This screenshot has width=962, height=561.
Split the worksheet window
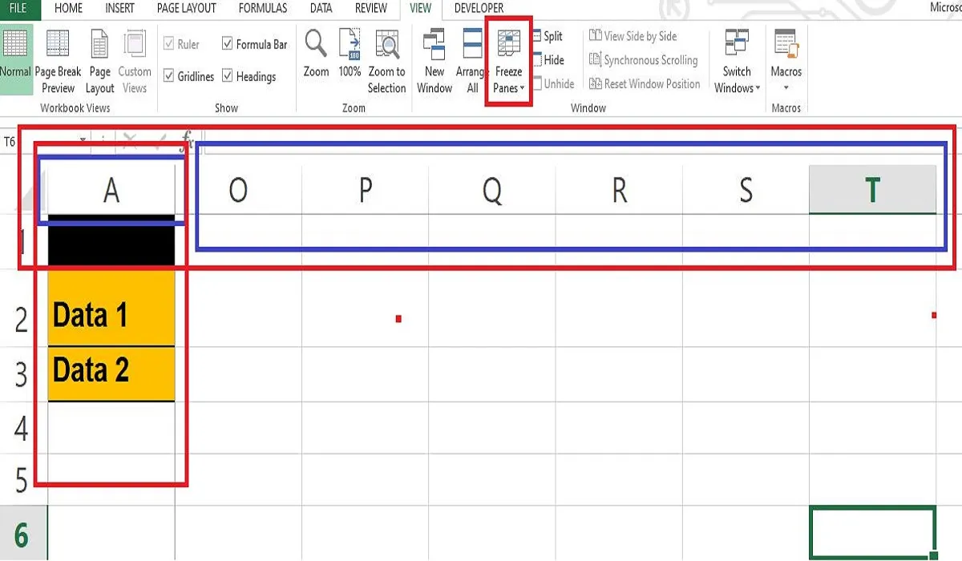tap(548, 36)
